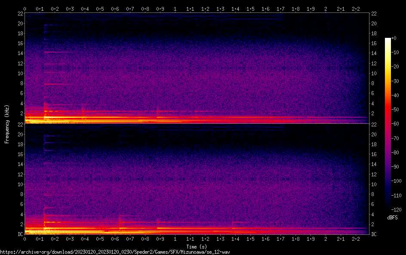Click the 1 second tick on top time axis
The height and width of the screenshot is (255, 406).
[x=175, y=9]
